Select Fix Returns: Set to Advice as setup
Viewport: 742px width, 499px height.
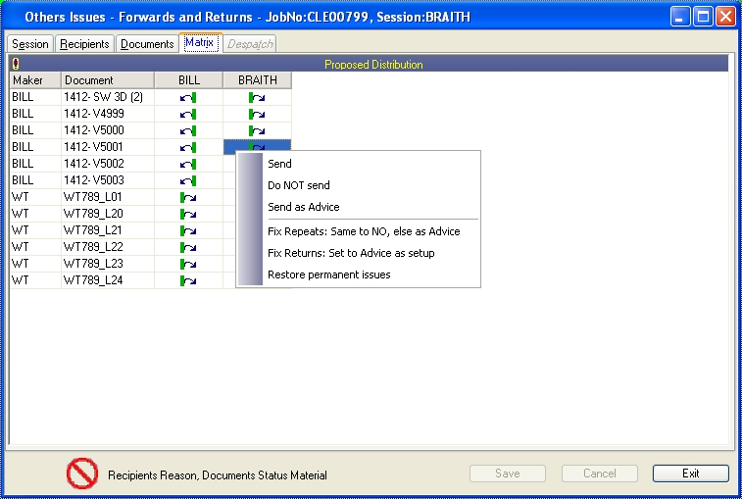point(351,253)
